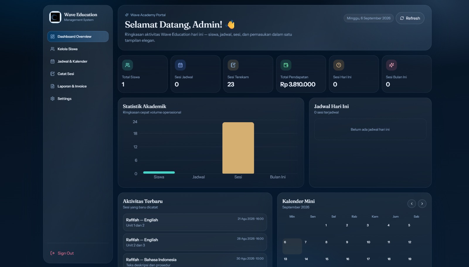Click the Jadwal chart axis label
The height and width of the screenshot is (267, 469).
coord(198,177)
